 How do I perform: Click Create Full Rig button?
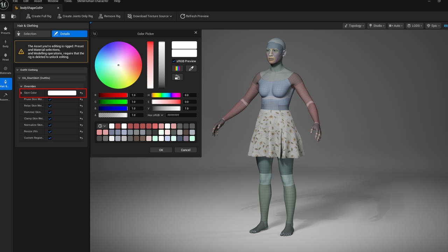39,16
